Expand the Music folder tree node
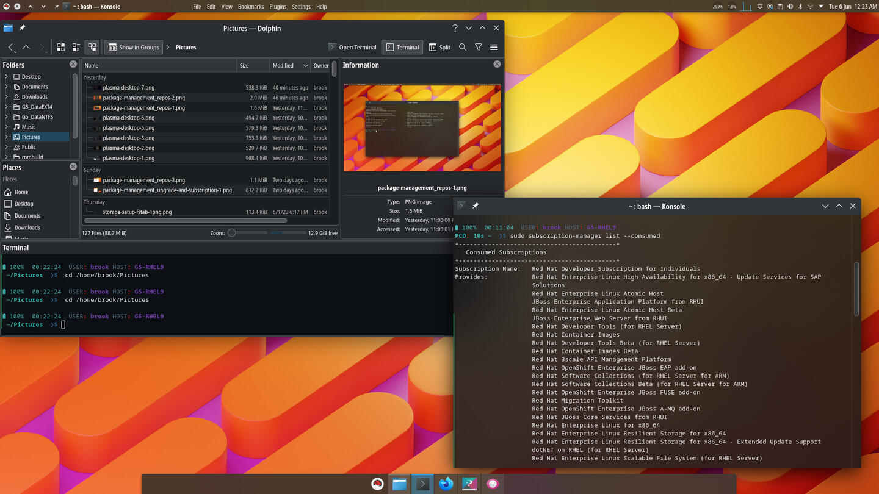The image size is (879, 494). [x=7, y=127]
